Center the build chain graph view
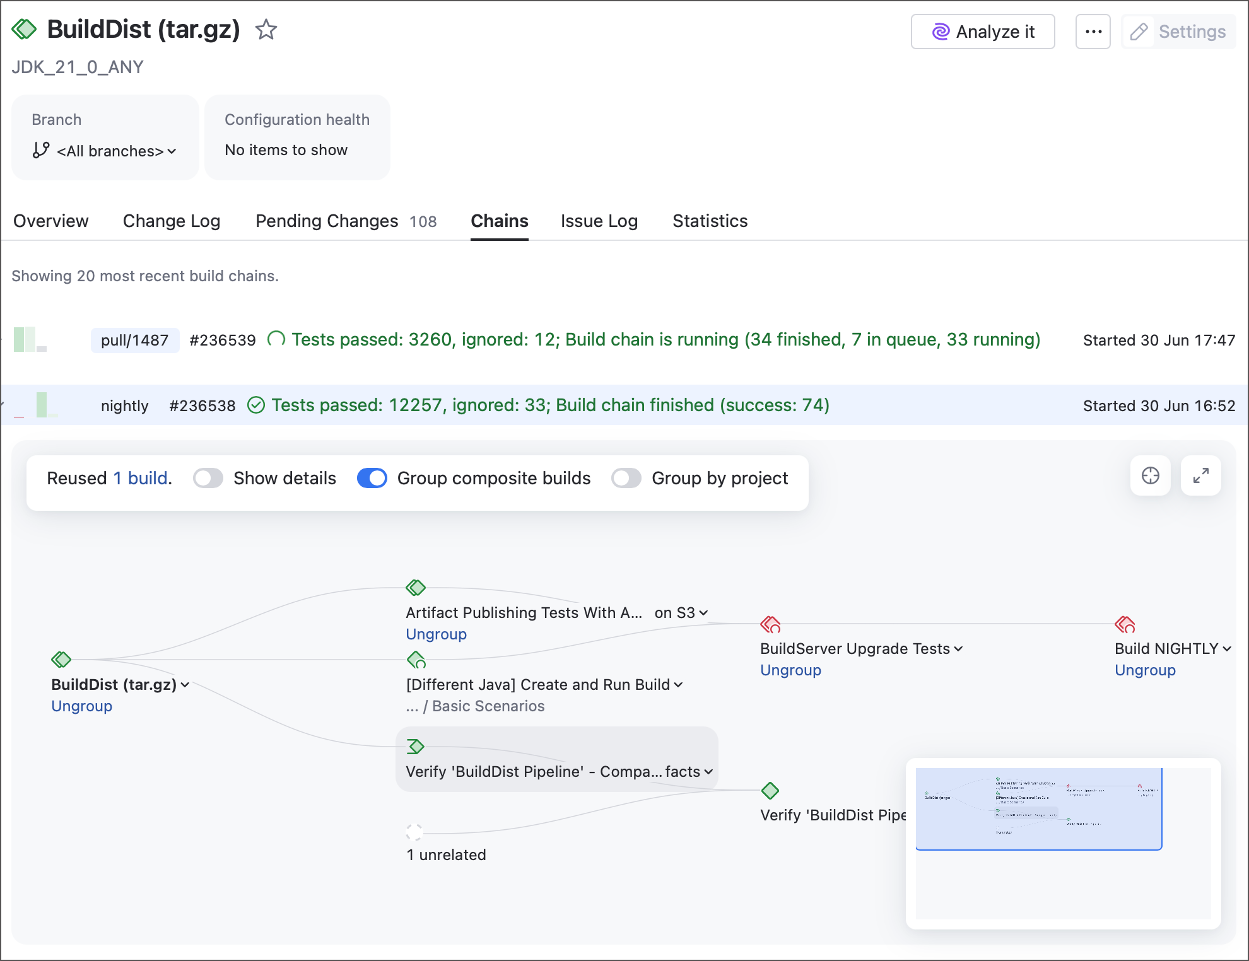1249x961 pixels. click(x=1151, y=475)
